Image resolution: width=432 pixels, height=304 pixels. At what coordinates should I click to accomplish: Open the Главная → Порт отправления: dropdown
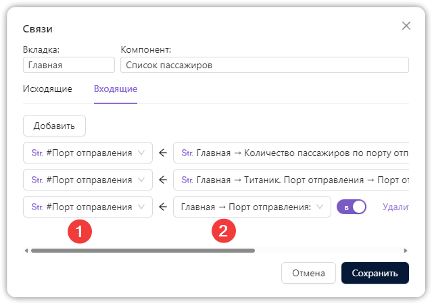[x=251, y=207]
